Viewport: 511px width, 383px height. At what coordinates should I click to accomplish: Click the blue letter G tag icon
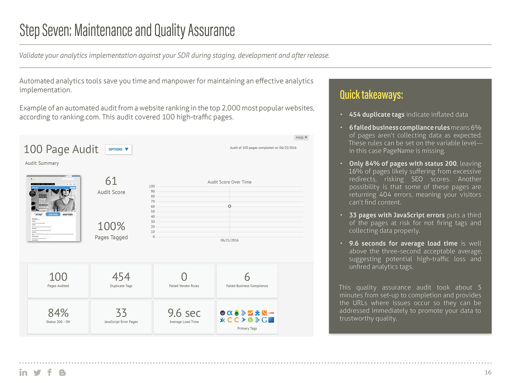click(264, 320)
